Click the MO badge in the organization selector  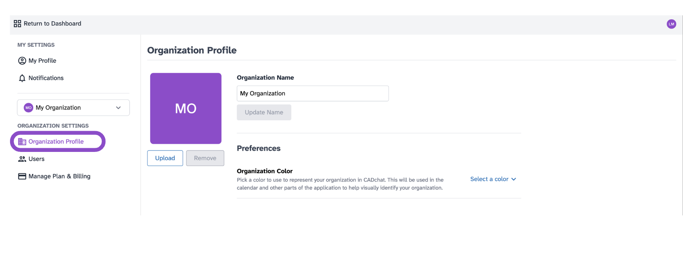point(28,108)
